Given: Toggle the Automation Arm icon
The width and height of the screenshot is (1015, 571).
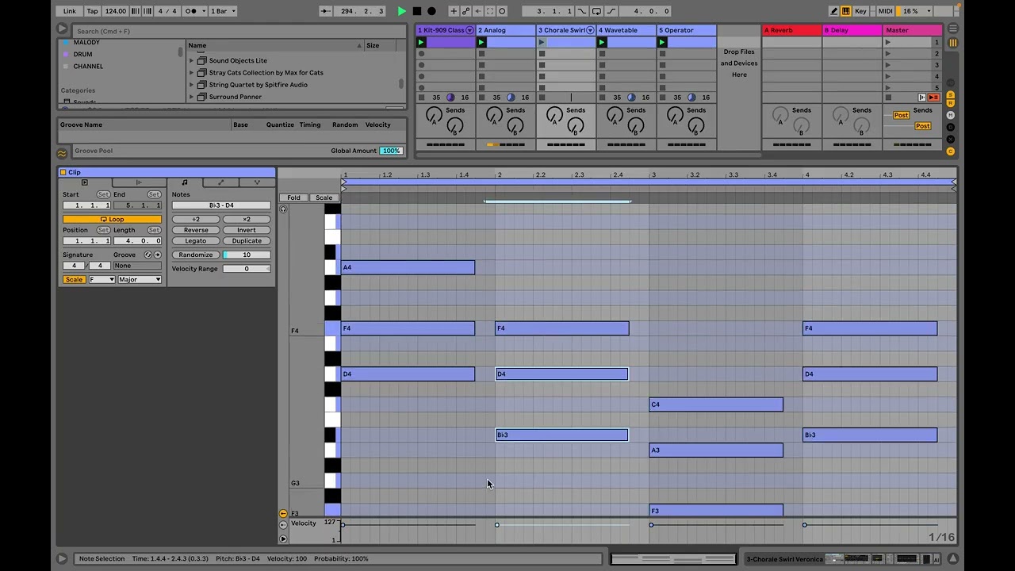Looking at the screenshot, I should coord(465,11).
